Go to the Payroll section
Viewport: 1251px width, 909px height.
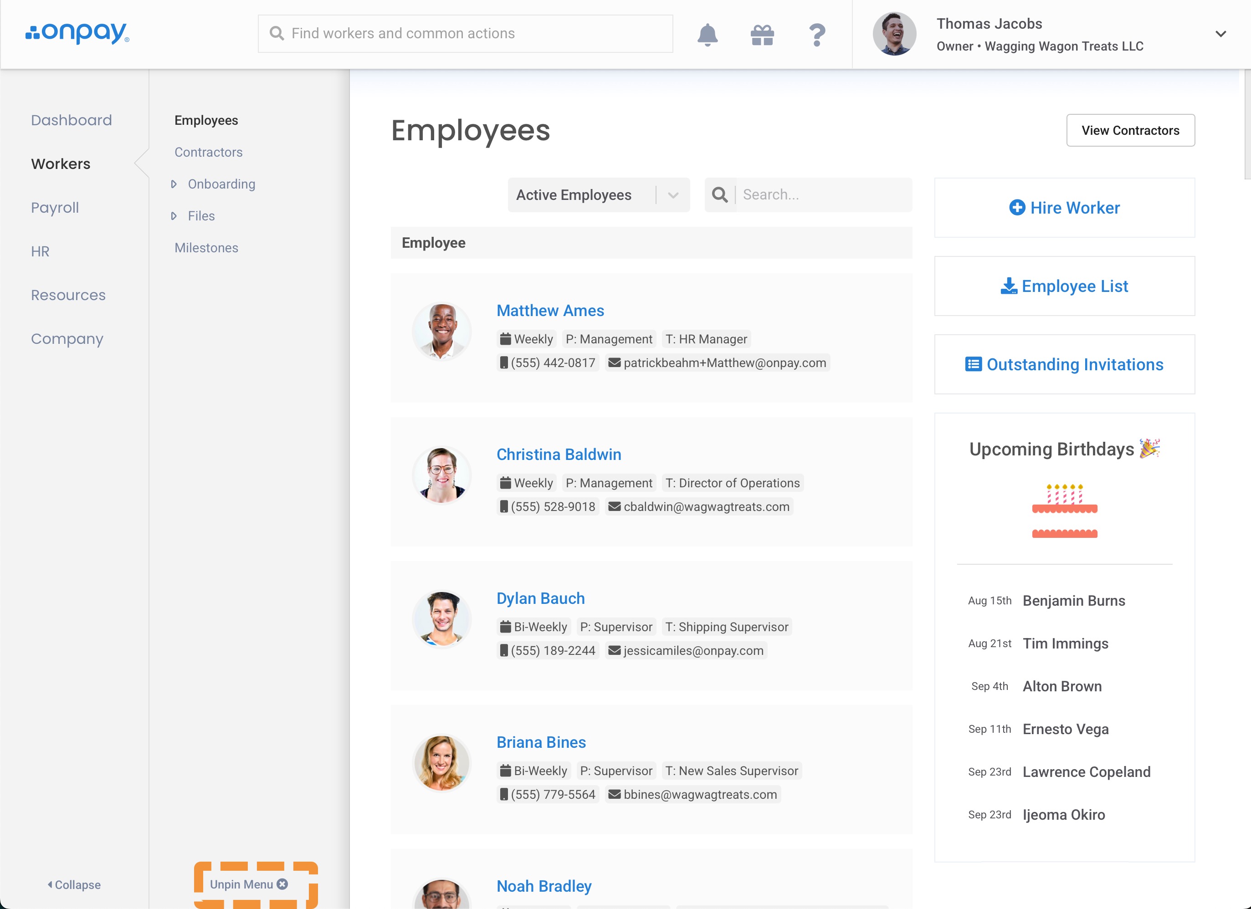pos(55,208)
